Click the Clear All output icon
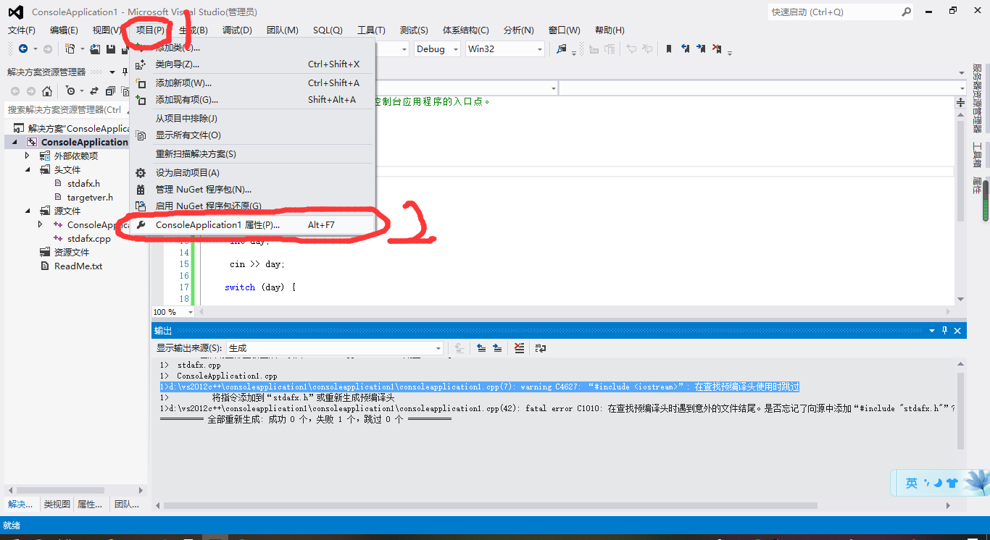This screenshot has width=990, height=540. pyautogui.click(x=519, y=348)
